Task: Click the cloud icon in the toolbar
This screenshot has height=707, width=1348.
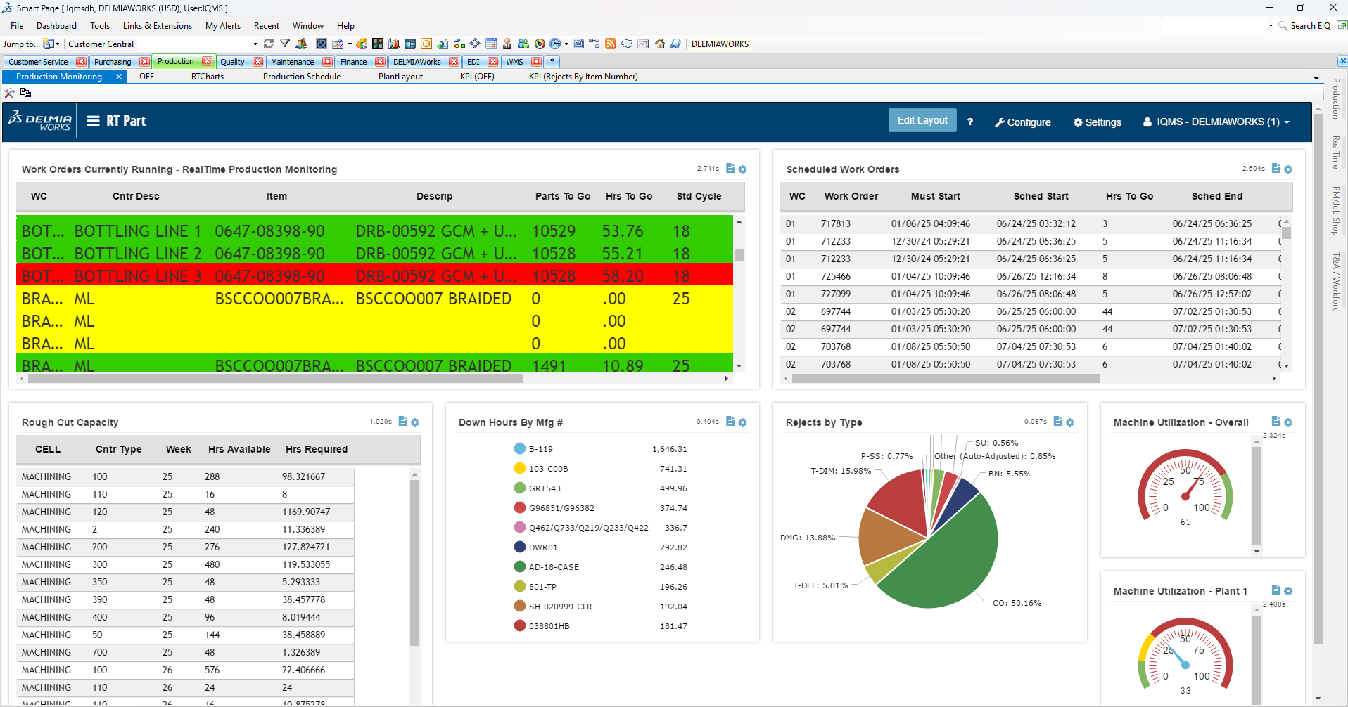Action: [627, 44]
